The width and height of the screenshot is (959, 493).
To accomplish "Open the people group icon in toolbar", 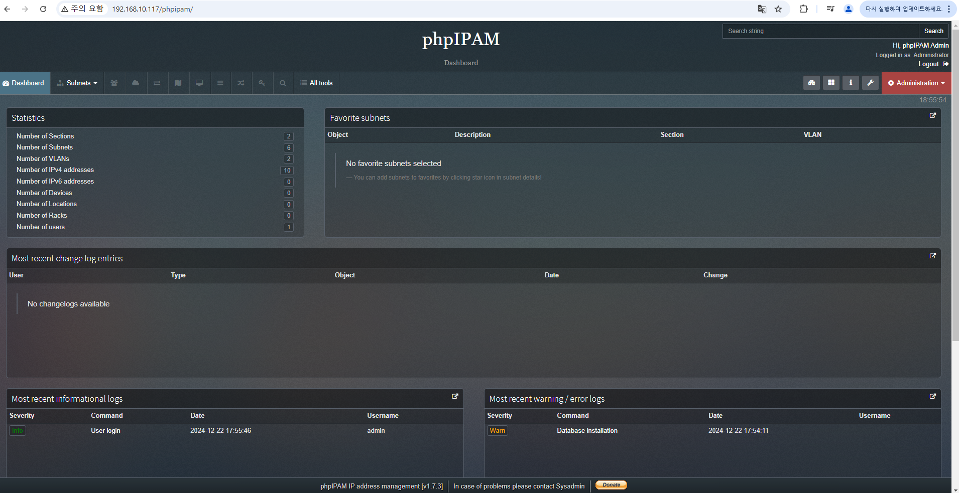I will pyautogui.click(x=114, y=83).
